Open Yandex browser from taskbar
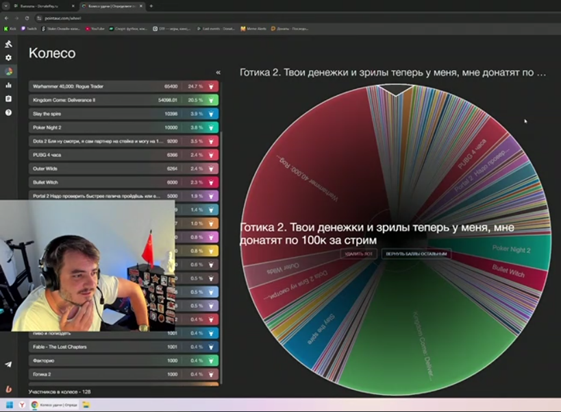 pyautogui.click(x=22, y=405)
